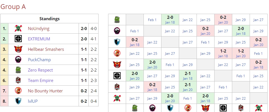269x112 pixels.
Task: Click the Team Empire logo in standings
Action: [x=18, y=81]
